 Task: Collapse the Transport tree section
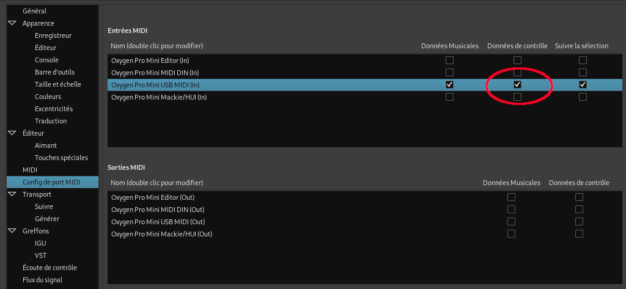[x=12, y=194]
